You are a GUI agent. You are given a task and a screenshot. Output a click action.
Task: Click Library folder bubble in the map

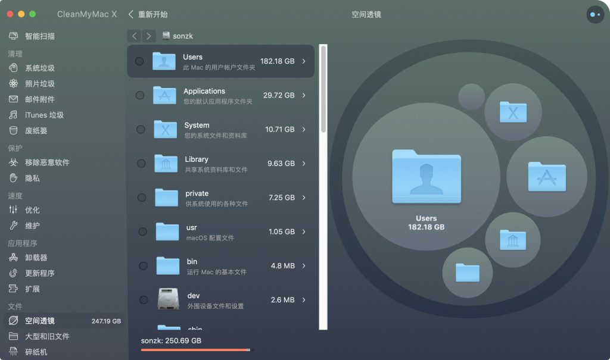(x=513, y=240)
